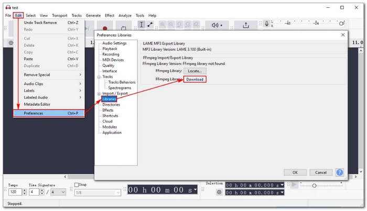Enable the Snap checkbox
367x211 pixels.
tap(77, 185)
